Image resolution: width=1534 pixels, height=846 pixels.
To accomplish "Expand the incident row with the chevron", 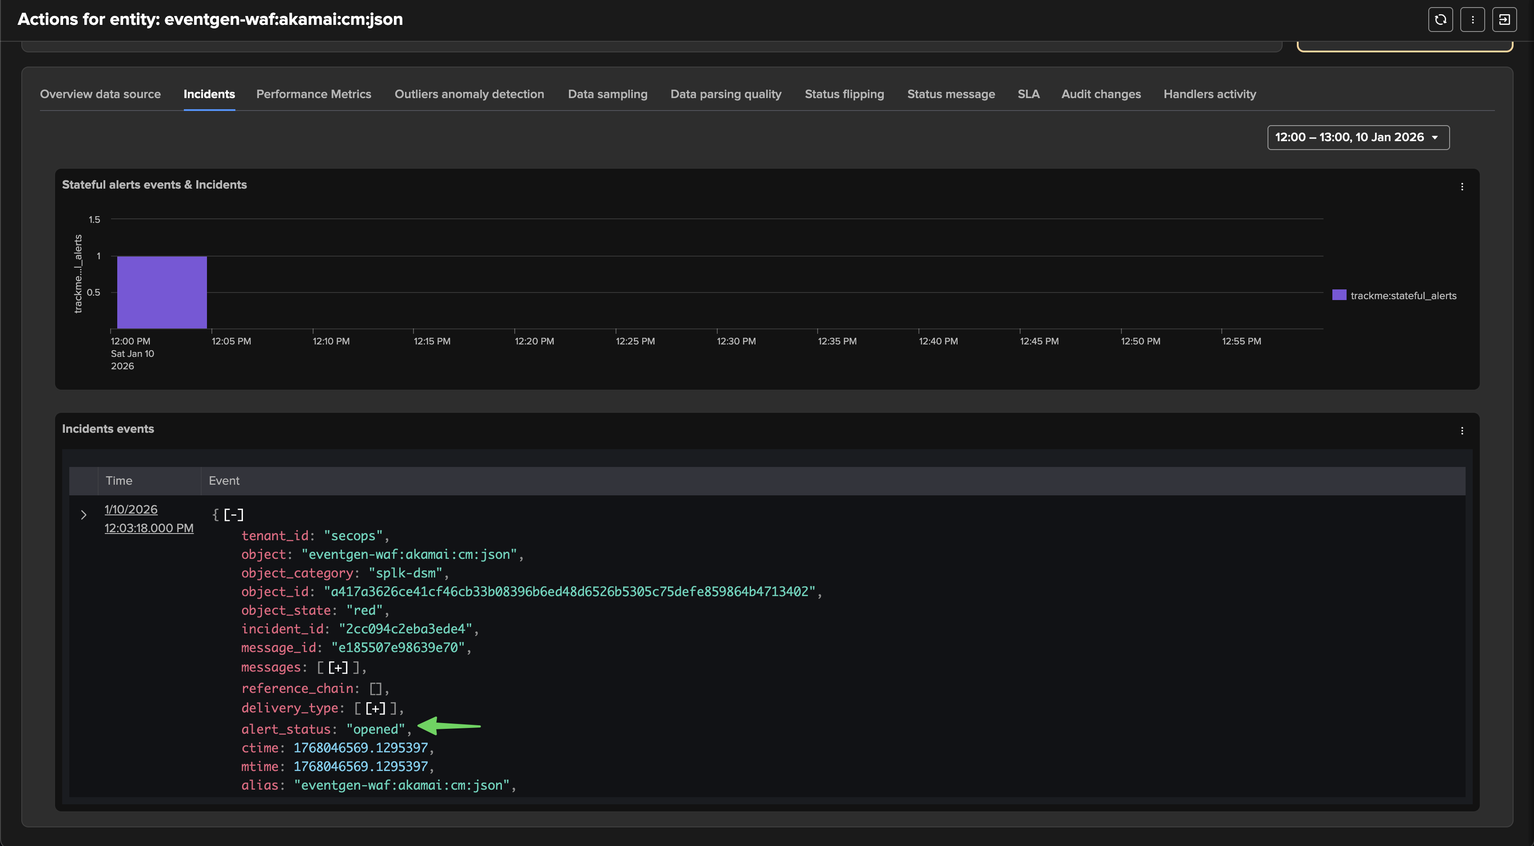I will pos(83,514).
